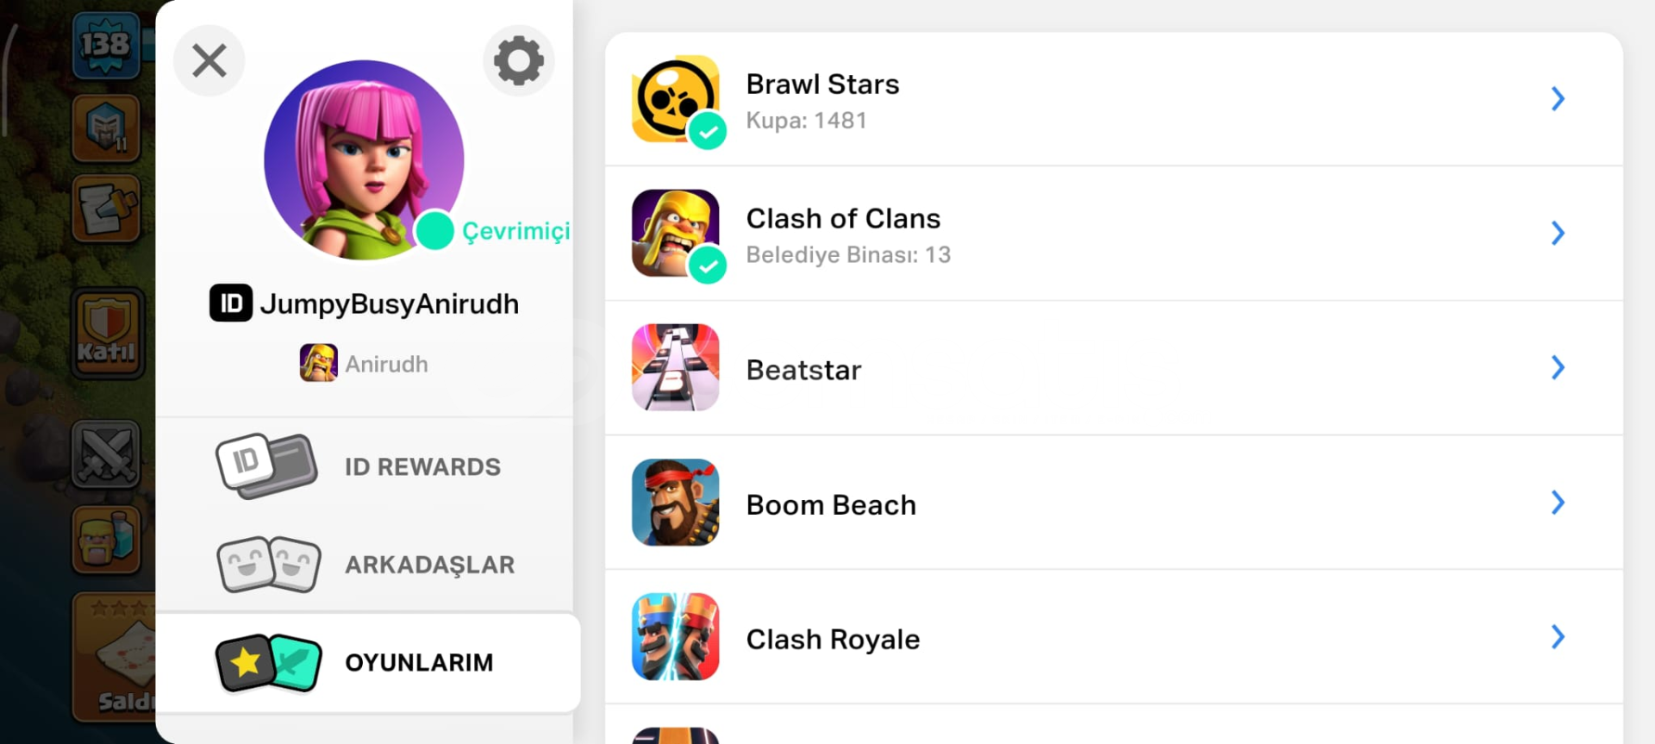Close the Supercell ID panel

209,60
